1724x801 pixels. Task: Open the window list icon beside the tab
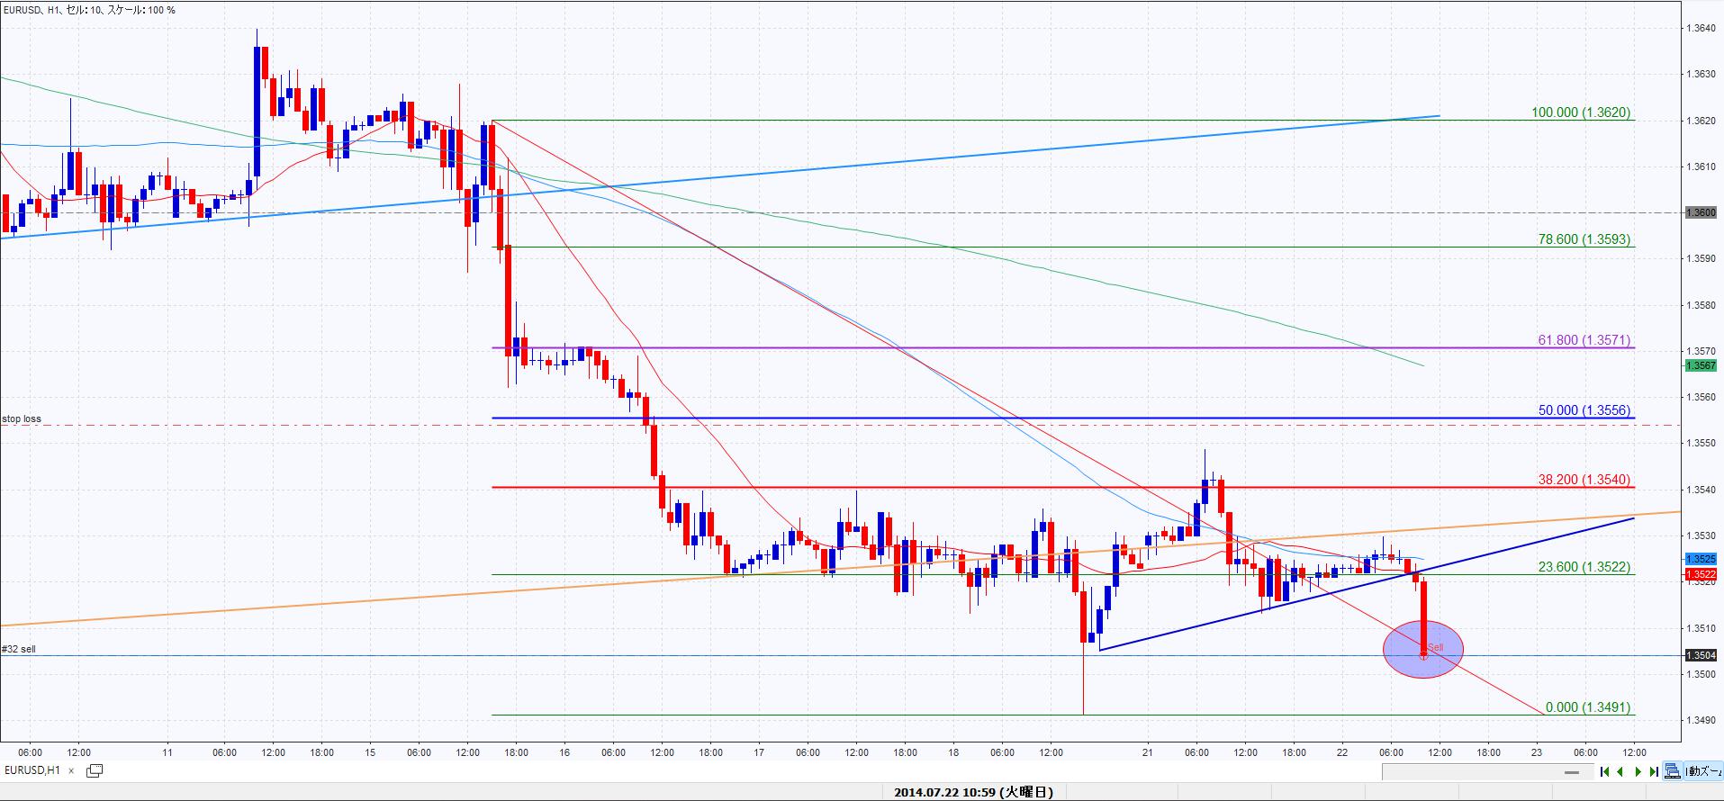click(95, 770)
